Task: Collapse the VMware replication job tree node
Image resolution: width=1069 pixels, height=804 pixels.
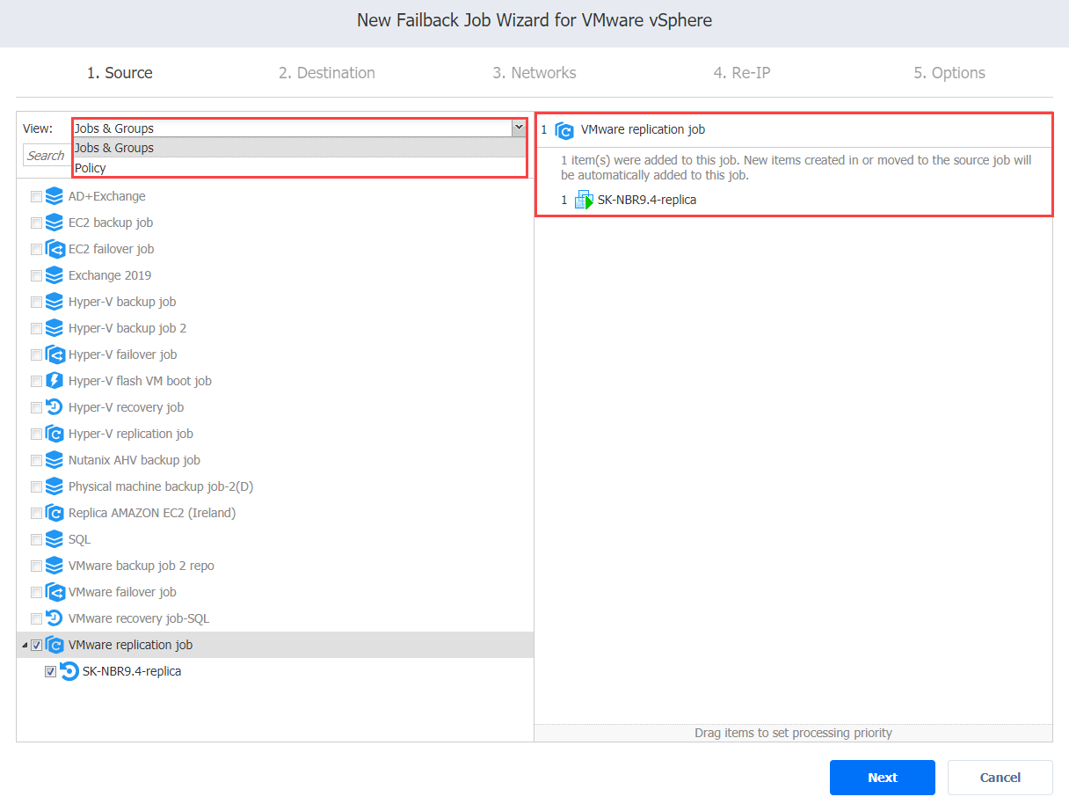Action: click(24, 645)
